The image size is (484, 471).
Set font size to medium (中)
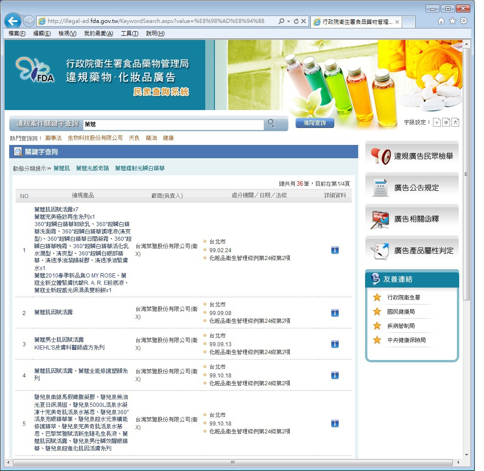tap(446, 122)
